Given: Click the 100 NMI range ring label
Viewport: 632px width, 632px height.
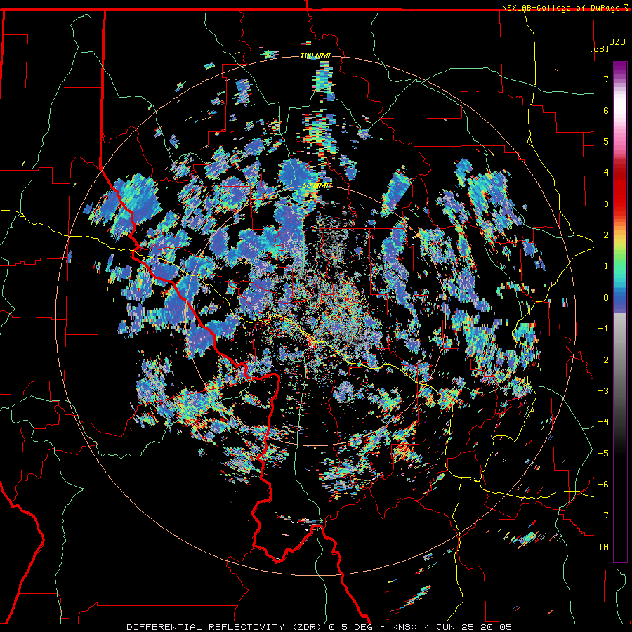Looking at the screenshot, I should (x=315, y=55).
